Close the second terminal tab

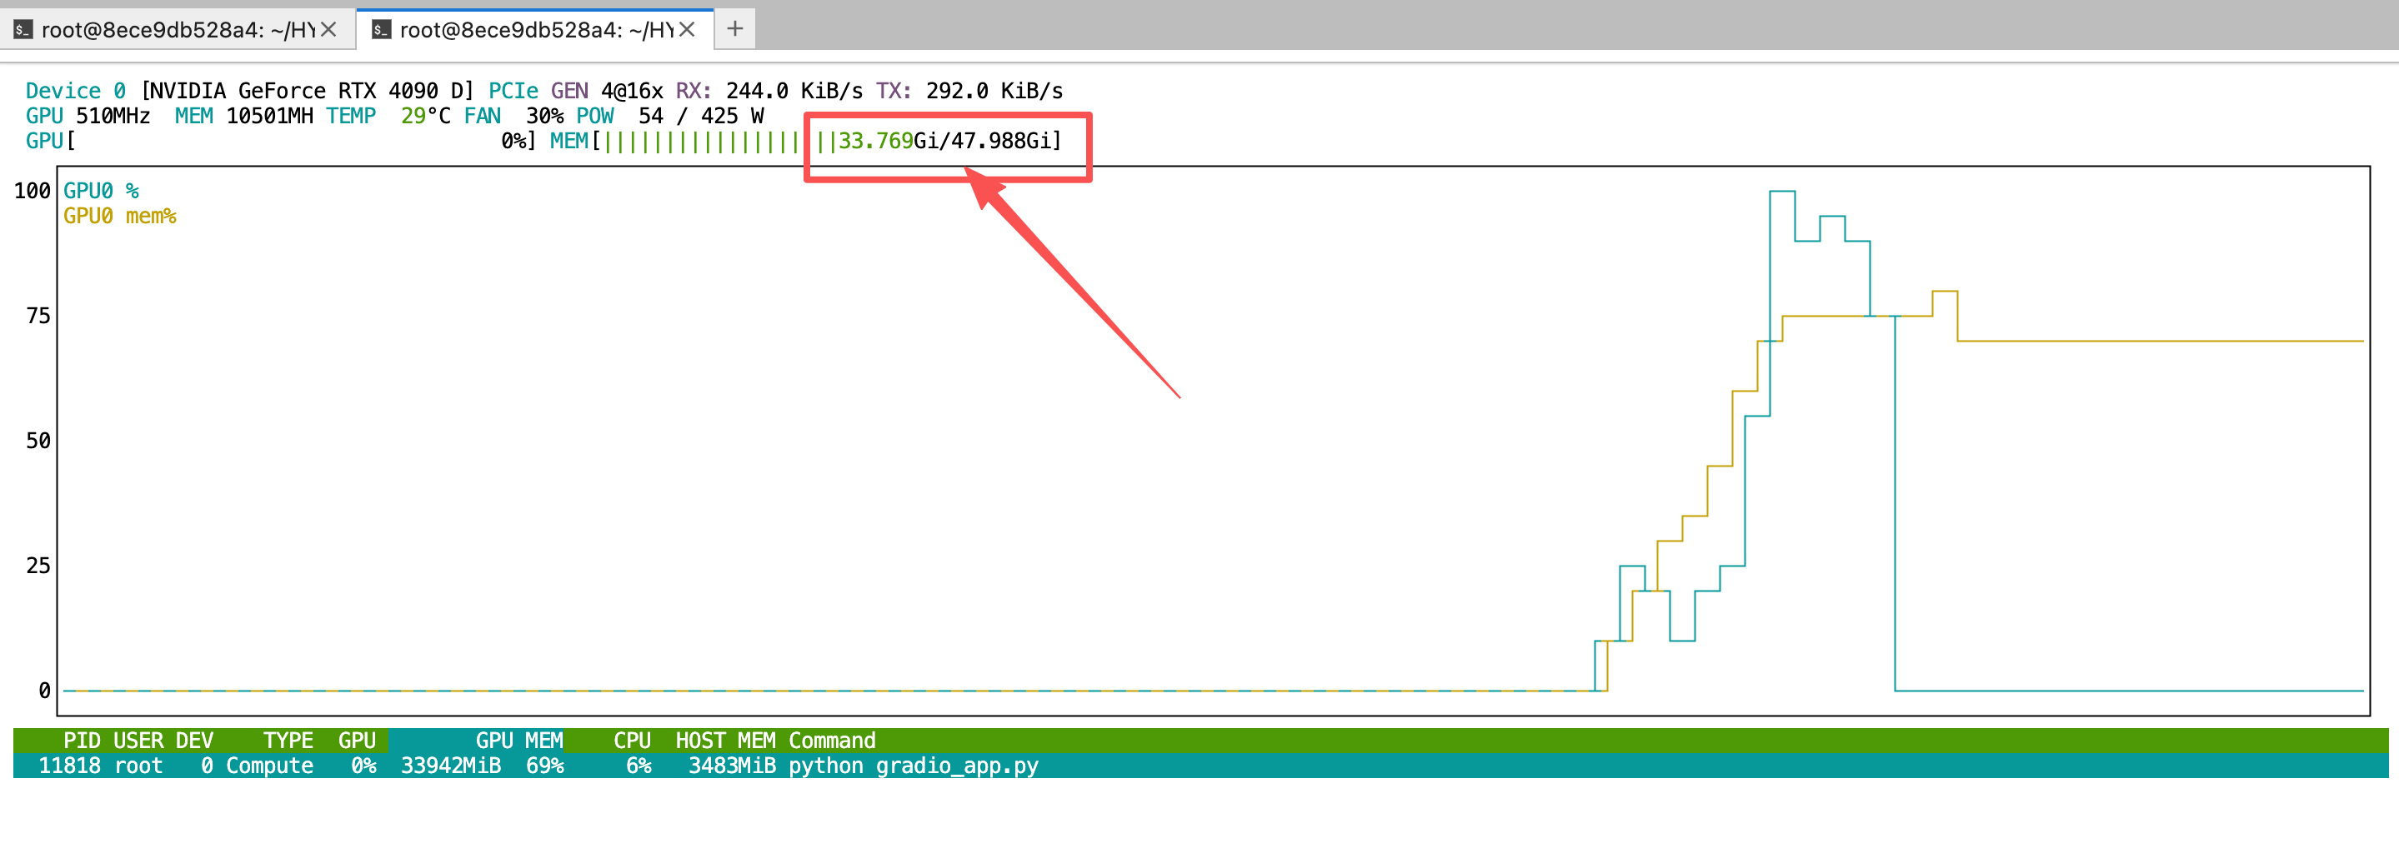coord(688,30)
